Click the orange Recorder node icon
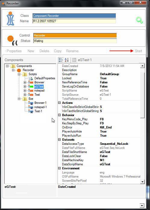This screenshot has width=150, height=210. click(19, 70)
